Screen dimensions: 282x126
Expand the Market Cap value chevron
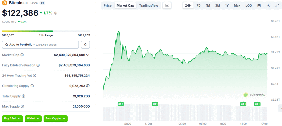88,55
